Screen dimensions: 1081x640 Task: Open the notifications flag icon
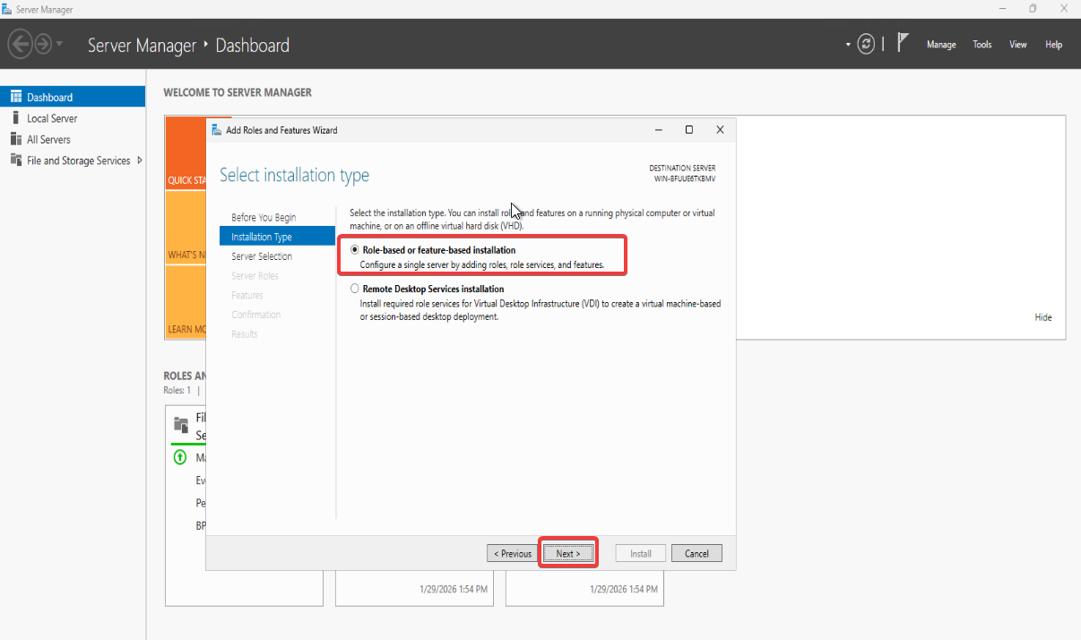tap(904, 43)
